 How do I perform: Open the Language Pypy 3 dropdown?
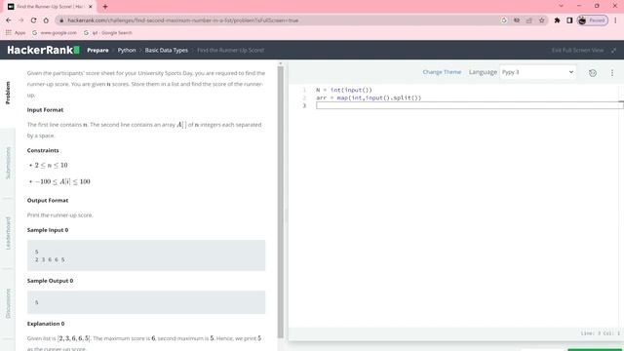537,72
